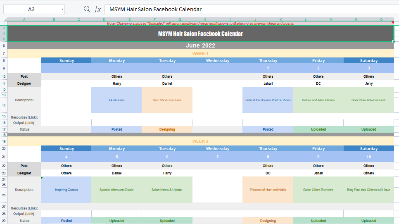
Task: Click date cell 7 in Week 2
Action: click(218, 157)
